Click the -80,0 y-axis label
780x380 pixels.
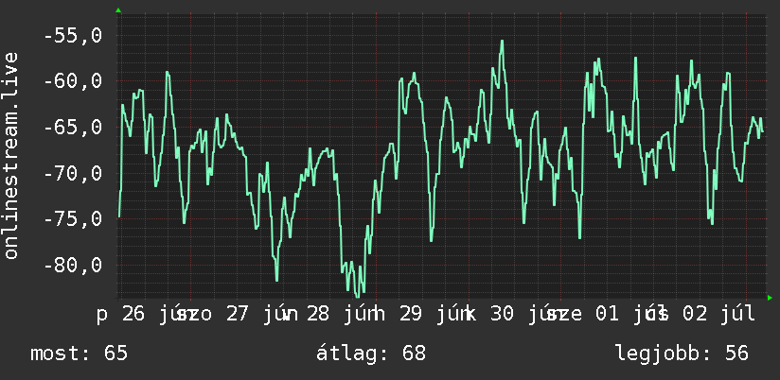point(73,265)
